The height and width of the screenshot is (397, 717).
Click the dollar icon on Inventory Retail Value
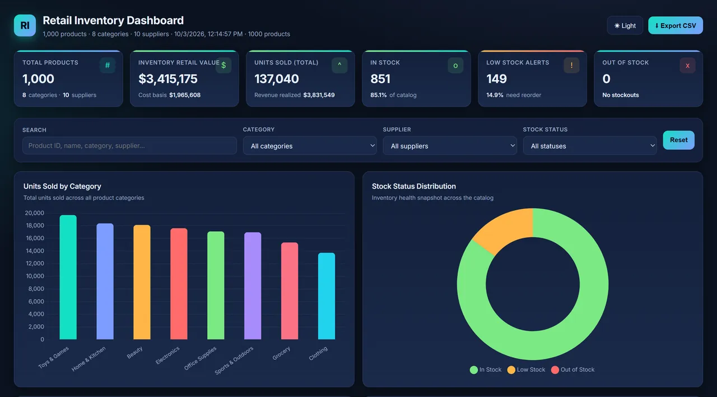(224, 65)
